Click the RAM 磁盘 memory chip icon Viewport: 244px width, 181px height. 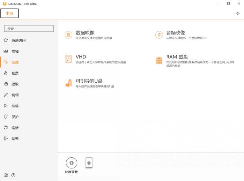(159, 60)
